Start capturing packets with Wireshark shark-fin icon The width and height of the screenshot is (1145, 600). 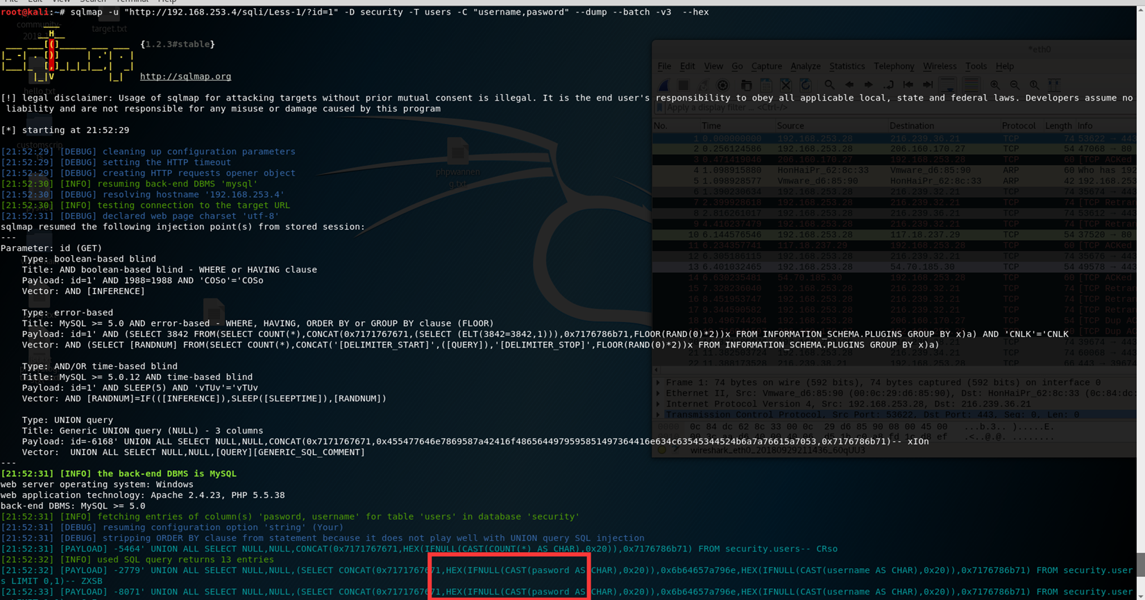pos(664,85)
